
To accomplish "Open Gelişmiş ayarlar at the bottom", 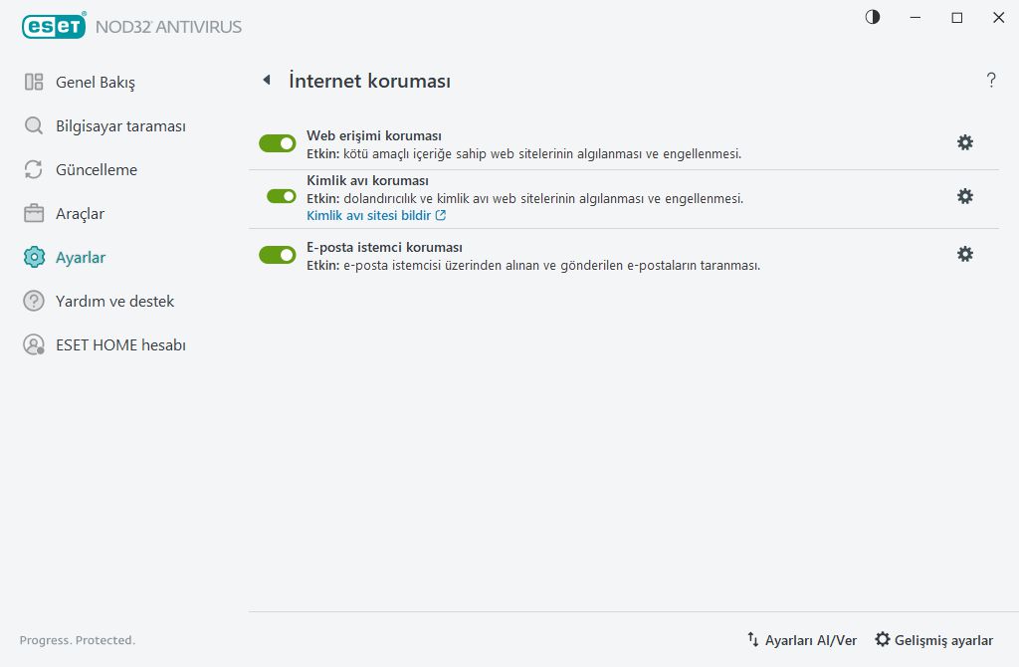I will pyautogui.click(x=933, y=640).
